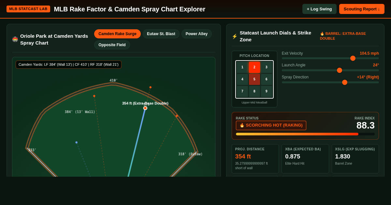This screenshot has width=391, height=205.
Task: Pick strike zone cell 2
Action: coord(254,67)
